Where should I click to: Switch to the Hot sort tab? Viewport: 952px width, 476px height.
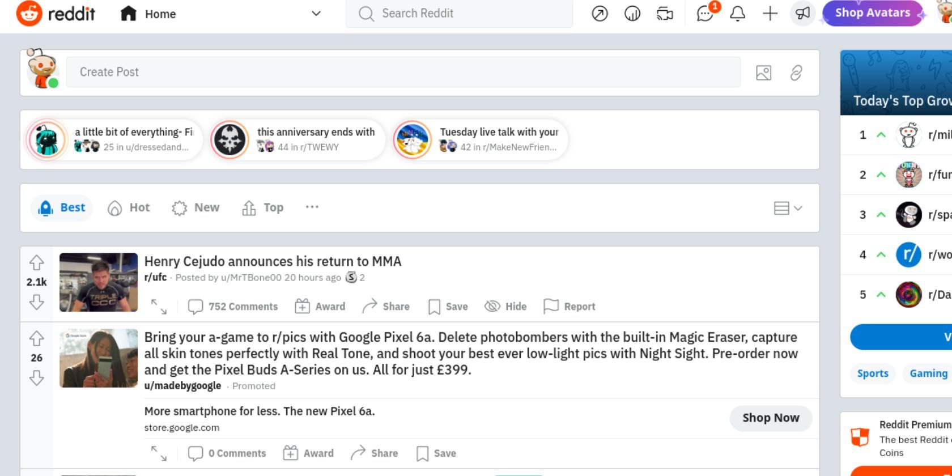tap(129, 208)
